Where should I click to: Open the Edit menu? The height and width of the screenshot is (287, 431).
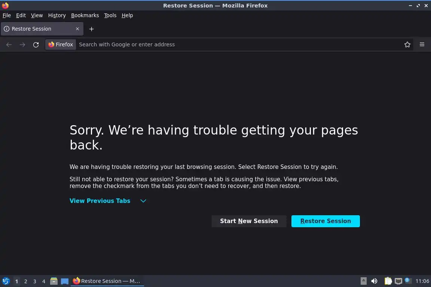[21, 15]
